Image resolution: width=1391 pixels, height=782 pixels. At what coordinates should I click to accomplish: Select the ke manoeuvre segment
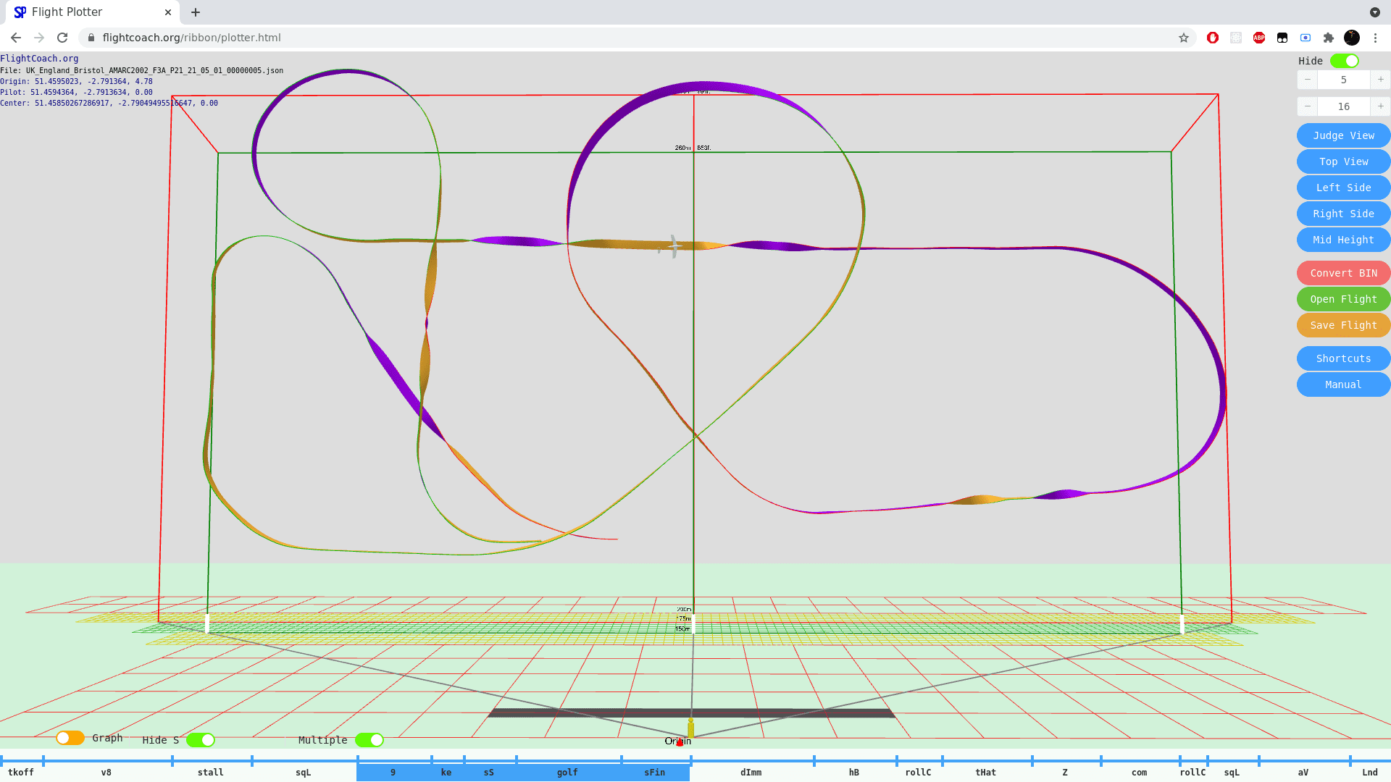[x=446, y=772]
